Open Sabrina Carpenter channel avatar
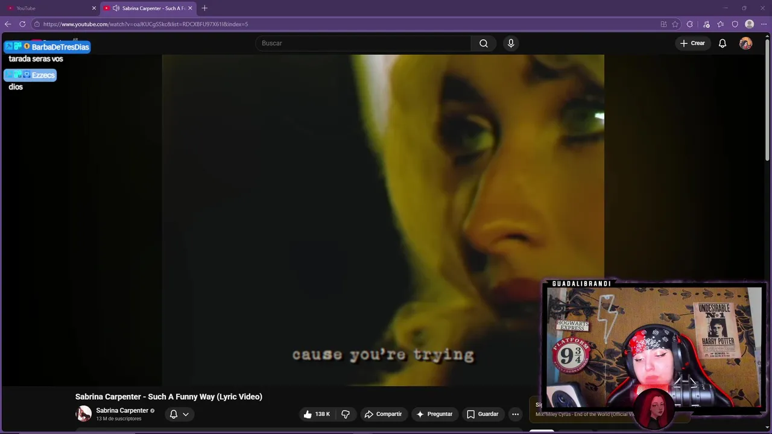This screenshot has width=772, height=434. [x=83, y=414]
